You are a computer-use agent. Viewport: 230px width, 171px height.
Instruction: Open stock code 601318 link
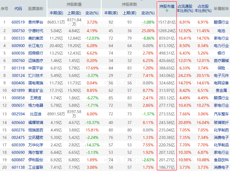pyautogui.click(x=18, y=68)
